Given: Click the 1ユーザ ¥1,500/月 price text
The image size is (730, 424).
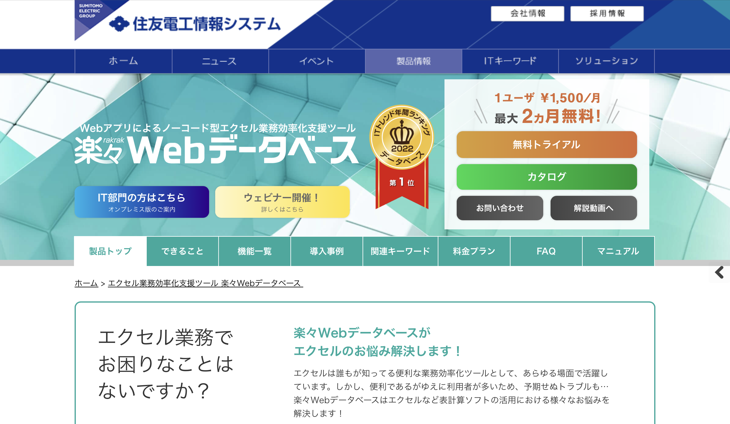Looking at the screenshot, I should coord(547,98).
